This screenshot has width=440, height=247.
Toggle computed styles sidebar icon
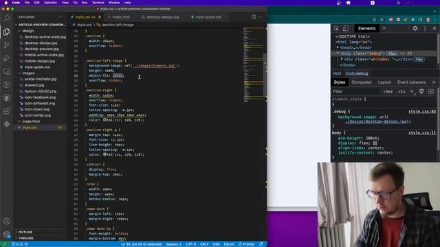point(431,91)
